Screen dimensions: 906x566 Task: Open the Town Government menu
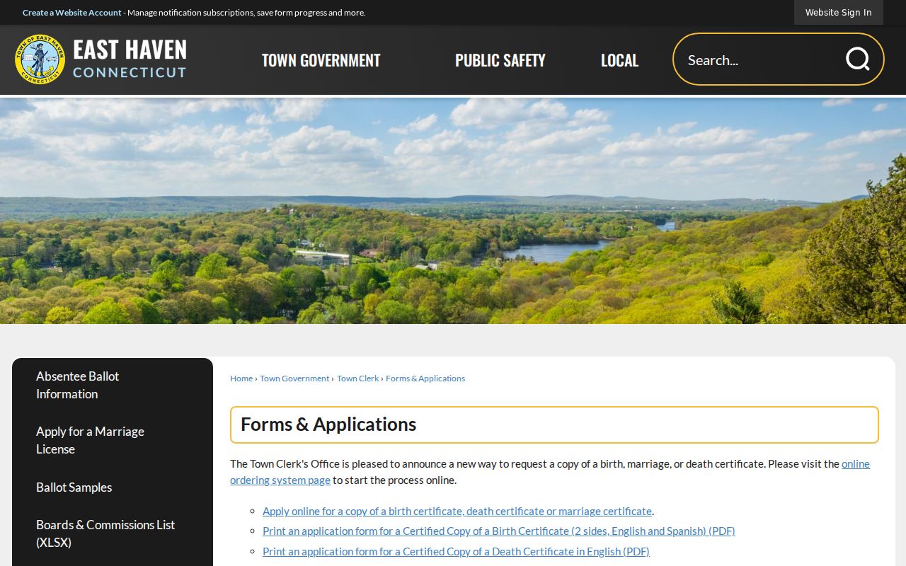point(321,60)
